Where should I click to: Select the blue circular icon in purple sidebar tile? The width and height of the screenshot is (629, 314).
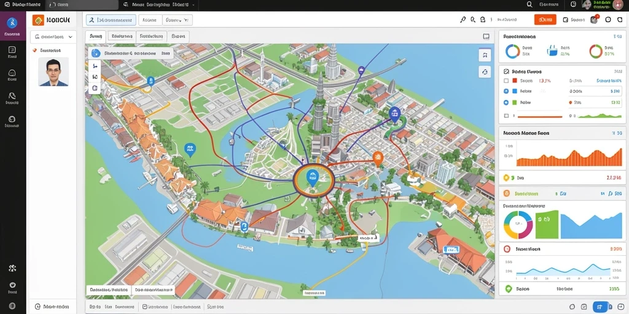(x=12, y=23)
